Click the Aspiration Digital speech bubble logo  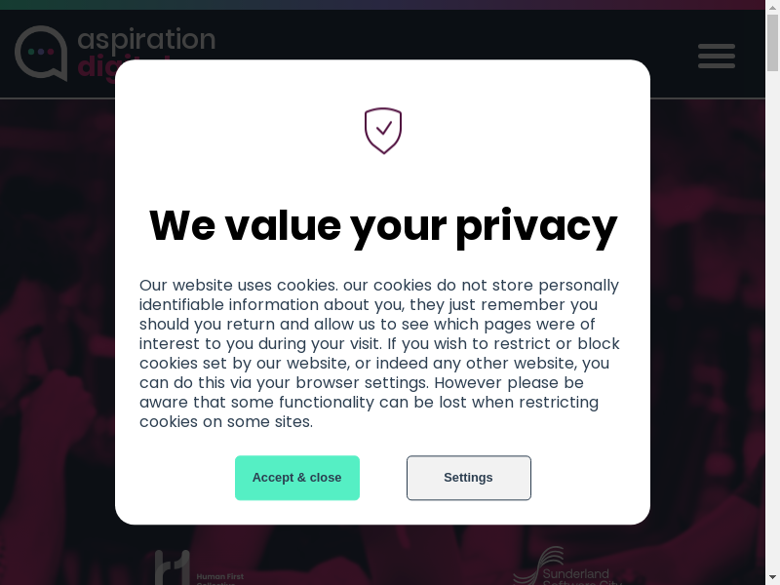click(x=41, y=53)
